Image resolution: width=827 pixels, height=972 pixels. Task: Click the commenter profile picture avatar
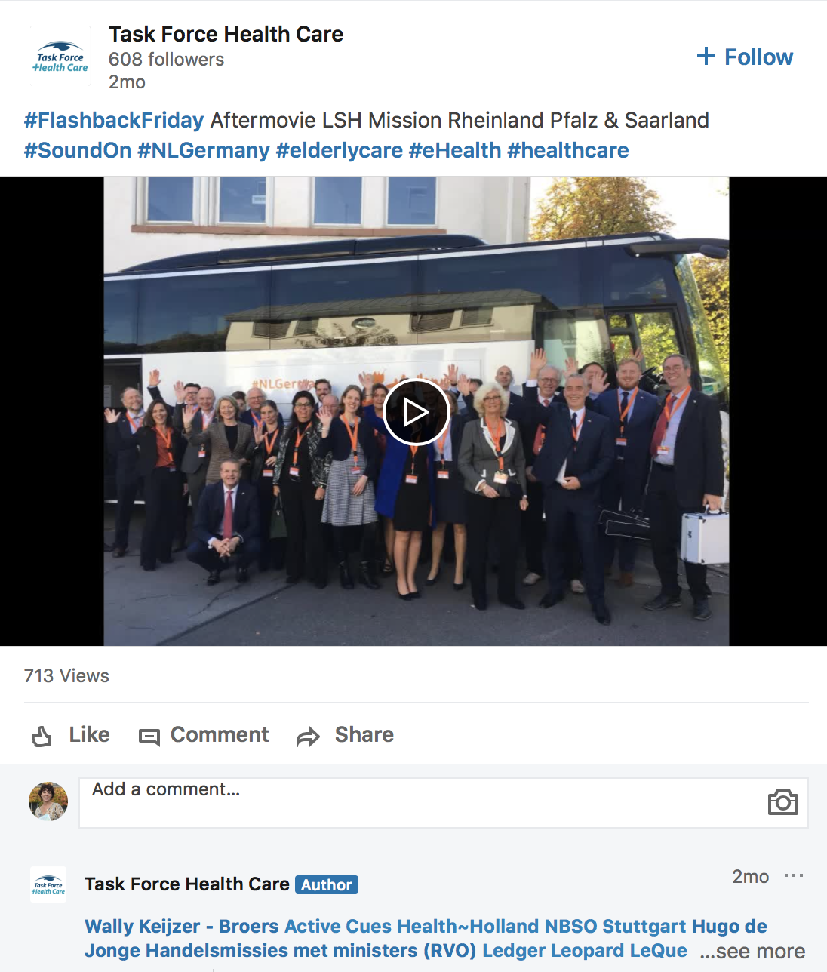48,801
